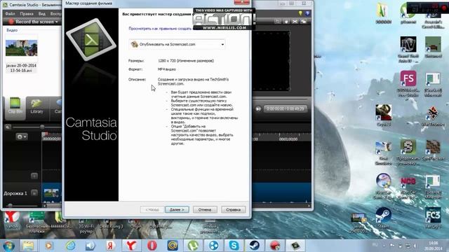Show hidden system tray icons arrow
Image resolution: width=449 pixels, height=252 pixels.
tap(384, 246)
